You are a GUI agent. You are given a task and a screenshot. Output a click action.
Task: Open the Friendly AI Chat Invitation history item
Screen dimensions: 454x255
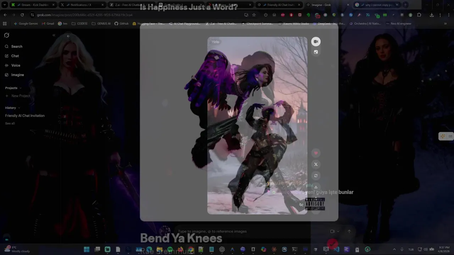[25, 116]
